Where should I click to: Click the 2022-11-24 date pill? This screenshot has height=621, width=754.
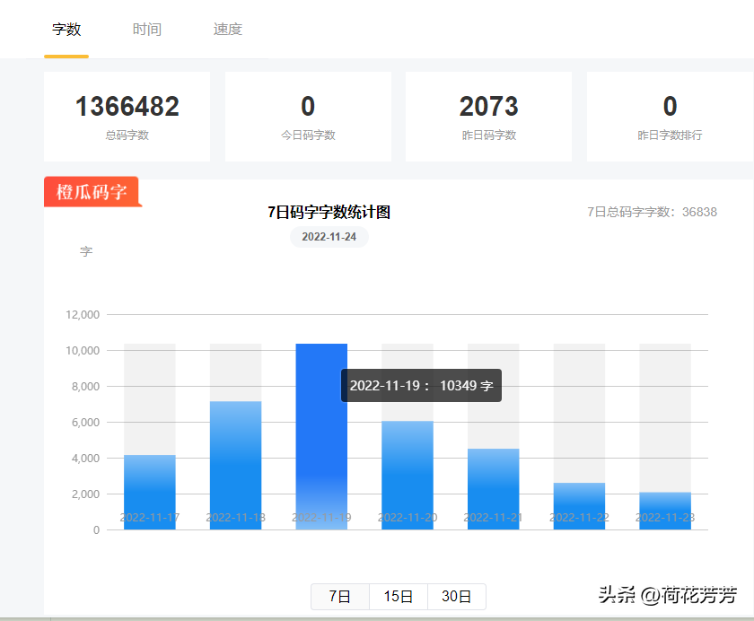click(x=329, y=237)
